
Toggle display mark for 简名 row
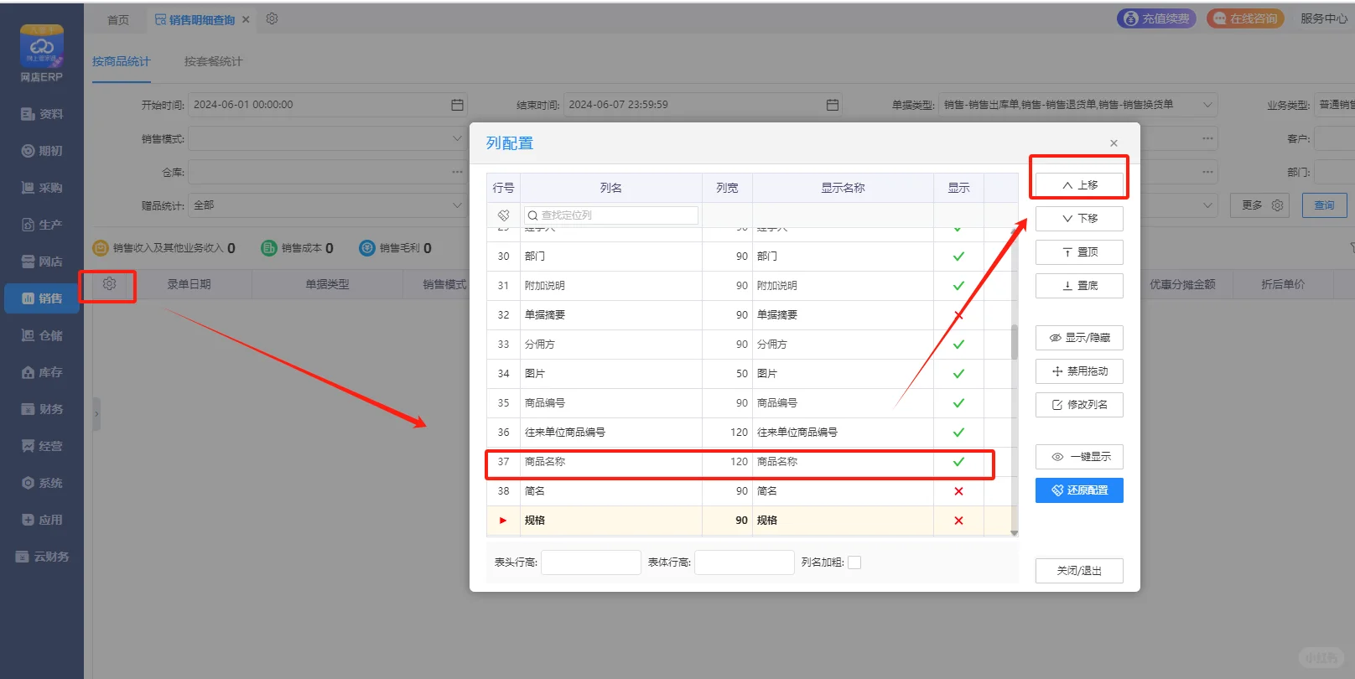tap(958, 491)
